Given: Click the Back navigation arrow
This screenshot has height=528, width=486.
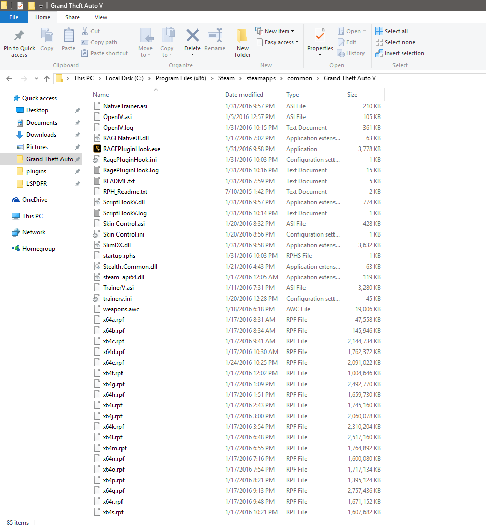Looking at the screenshot, I should pyautogui.click(x=9, y=79).
